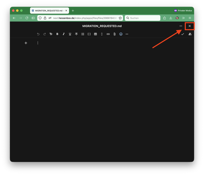
Task: Focus the Suchen search field
Action: point(143,18)
